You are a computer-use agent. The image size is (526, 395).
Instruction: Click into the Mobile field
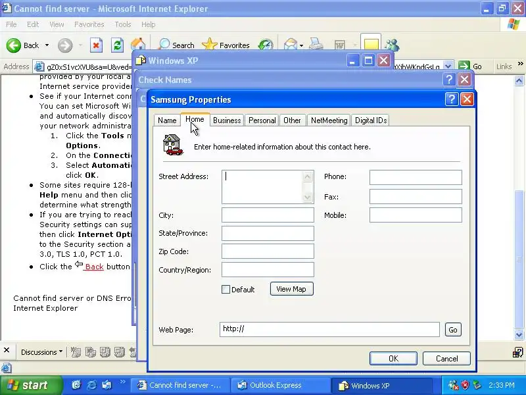[x=416, y=215]
